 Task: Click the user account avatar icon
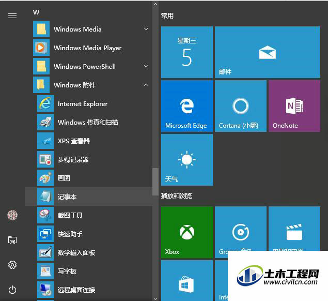(x=12, y=215)
